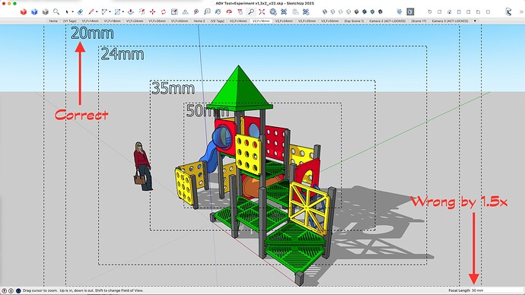
Task: Open the Camera 2 (ACT-LOCKED) scene tab
Action: click(387, 21)
